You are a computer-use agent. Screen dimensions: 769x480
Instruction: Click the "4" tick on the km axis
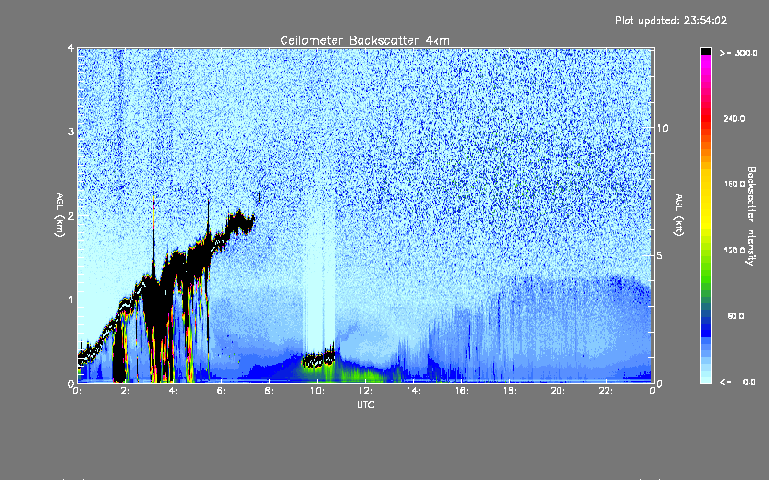coord(71,48)
